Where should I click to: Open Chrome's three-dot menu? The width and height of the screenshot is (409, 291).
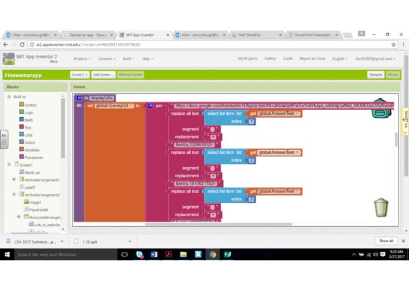(x=404, y=45)
